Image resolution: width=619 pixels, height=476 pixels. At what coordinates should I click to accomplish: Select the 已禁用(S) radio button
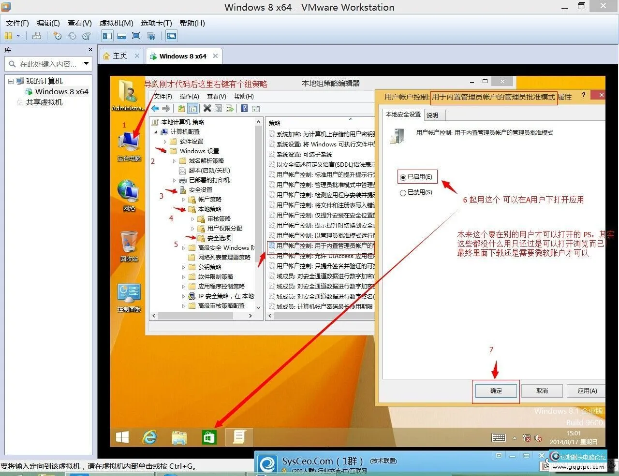tap(403, 192)
